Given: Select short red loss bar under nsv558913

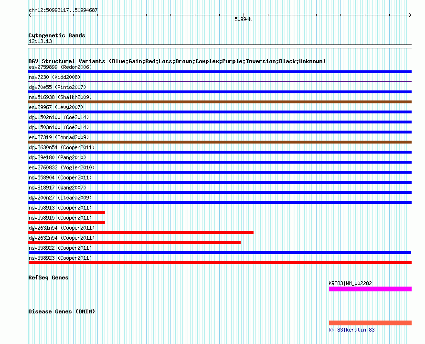Looking at the screenshot, I should coord(66,212).
